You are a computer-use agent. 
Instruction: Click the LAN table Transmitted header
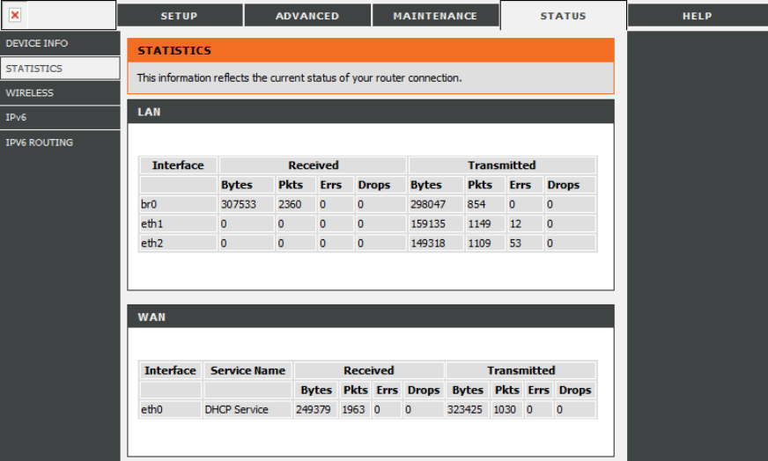(x=502, y=165)
